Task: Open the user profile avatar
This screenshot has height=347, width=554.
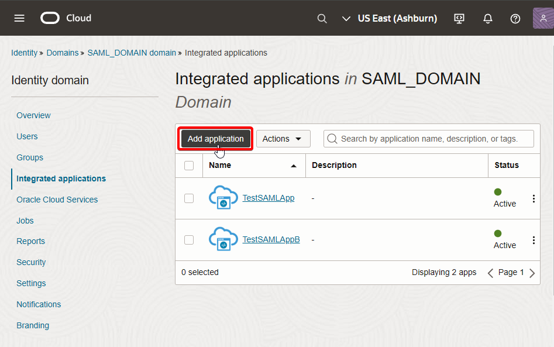Action: coord(543,18)
